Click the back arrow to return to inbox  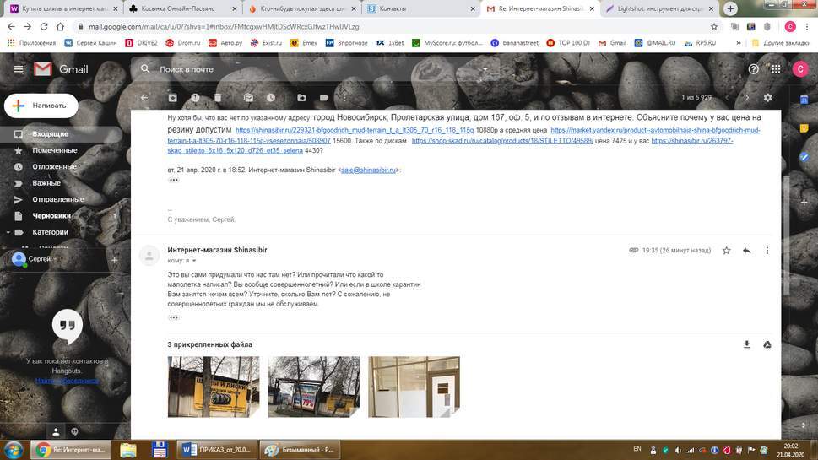pyautogui.click(x=144, y=98)
